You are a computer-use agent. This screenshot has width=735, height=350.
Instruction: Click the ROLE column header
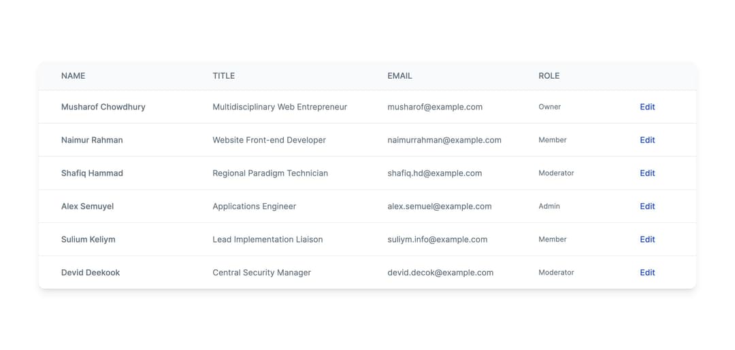(x=549, y=76)
